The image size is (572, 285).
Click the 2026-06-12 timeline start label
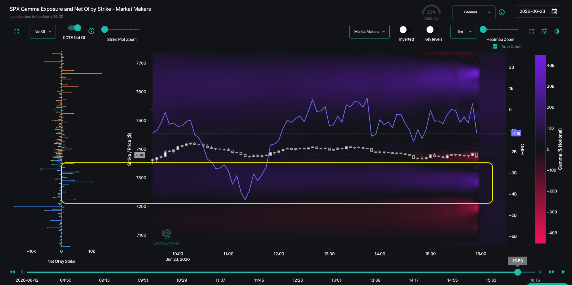[x=27, y=280]
